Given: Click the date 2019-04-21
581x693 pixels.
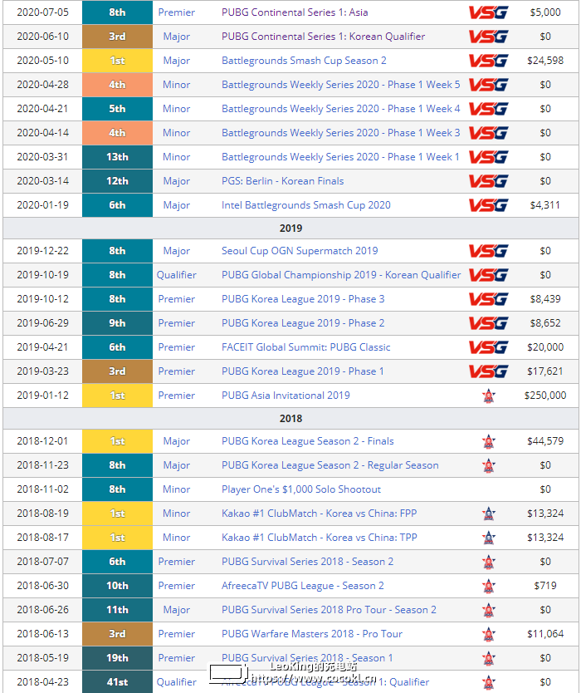Looking at the screenshot, I should pyautogui.click(x=43, y=347).
